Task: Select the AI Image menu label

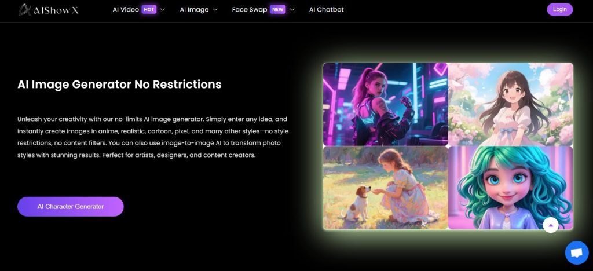Action: tap(194, 9)
